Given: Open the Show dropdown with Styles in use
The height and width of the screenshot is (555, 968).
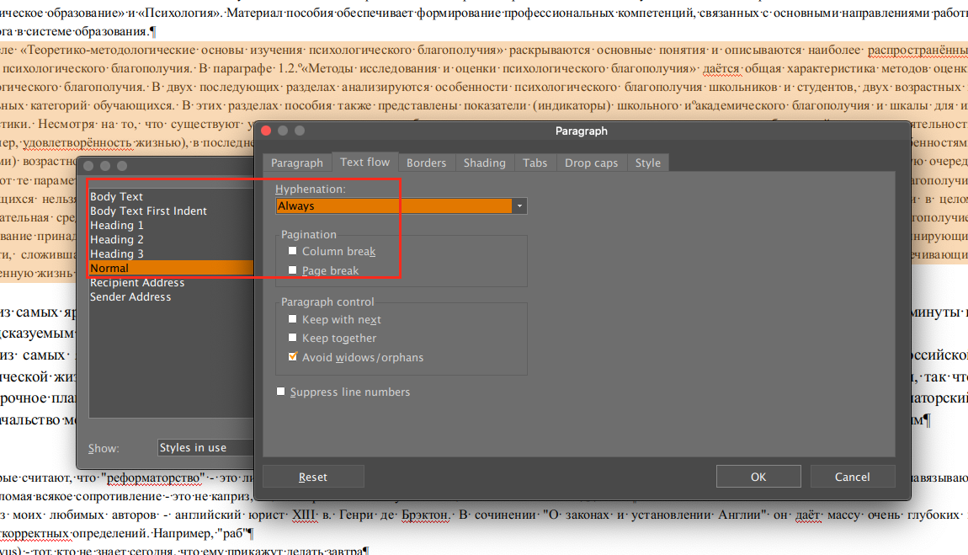Looking at the screenshot, I should point(205,447).
